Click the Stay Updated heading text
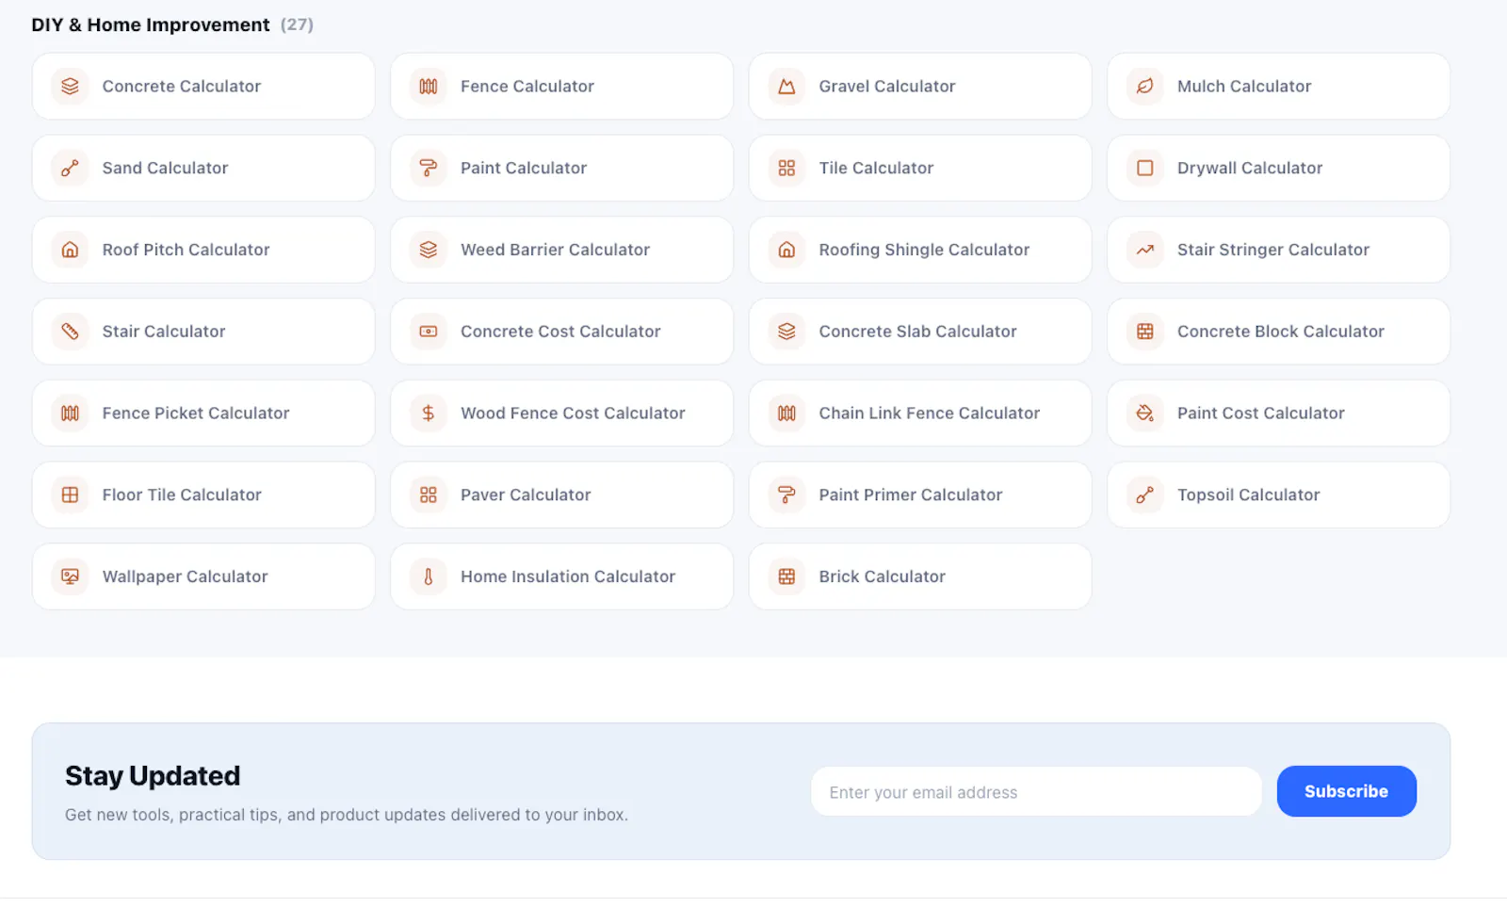Image resolution: width=1507 pixels, height=908 pixels. click(x=153, y=776)
